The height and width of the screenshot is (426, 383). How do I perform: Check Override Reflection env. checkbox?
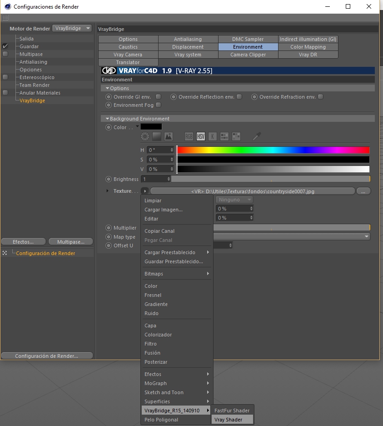[x=239, y=97]
